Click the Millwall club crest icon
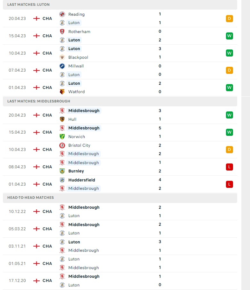This screenshot has height=290, width=250. click(62, 66)
